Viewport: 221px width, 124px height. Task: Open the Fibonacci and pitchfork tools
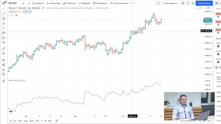[4, 19]
